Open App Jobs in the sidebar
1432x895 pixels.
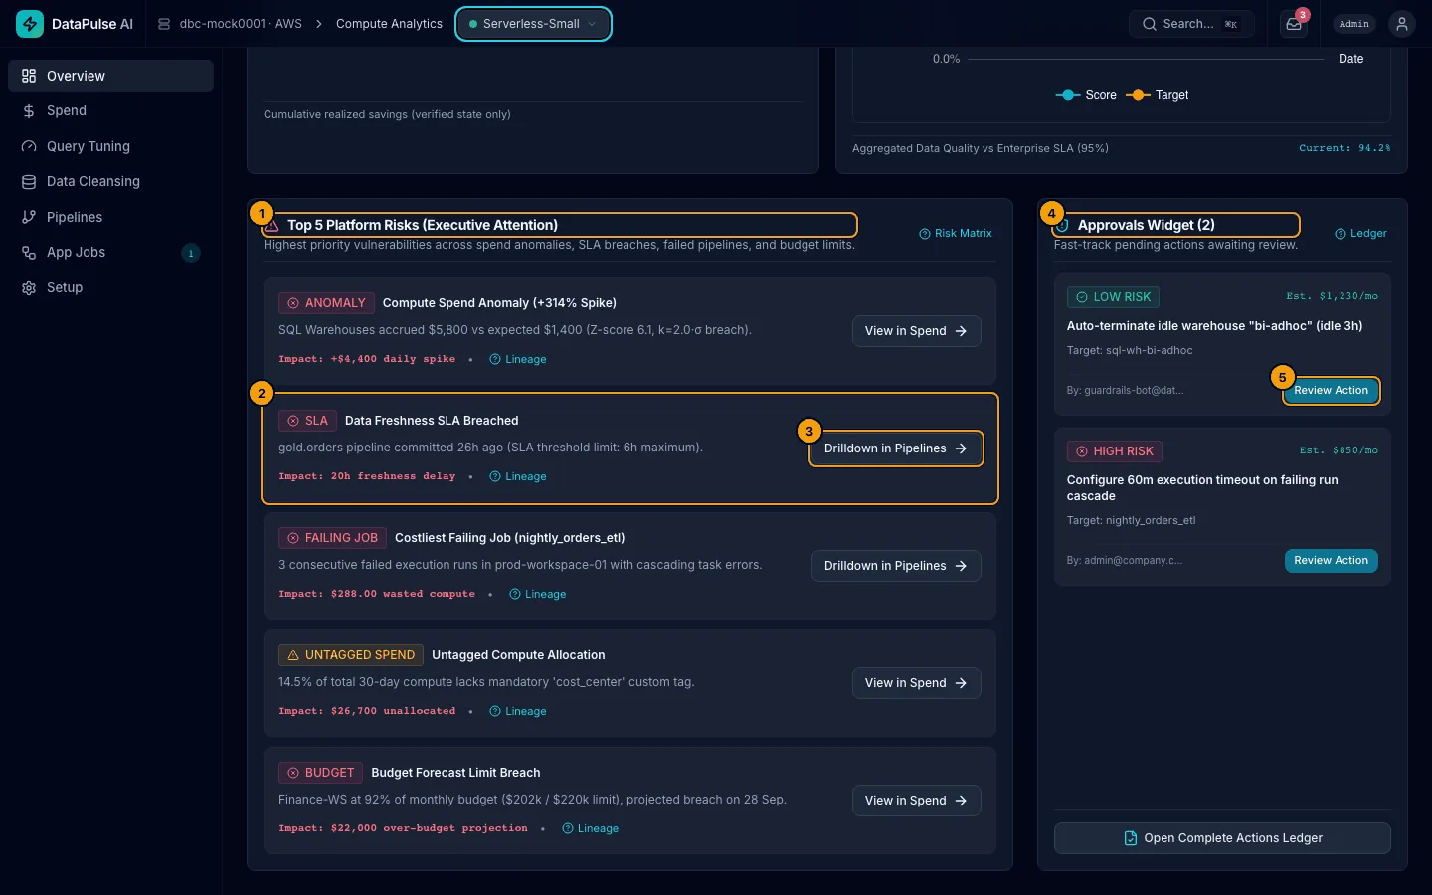pos(110,253)
